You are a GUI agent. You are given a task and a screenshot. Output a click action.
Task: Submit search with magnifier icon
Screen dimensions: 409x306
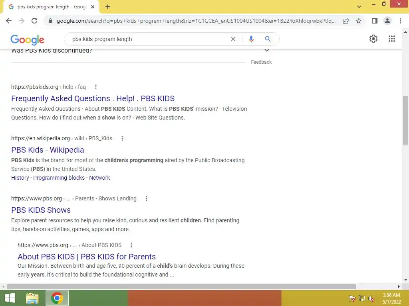coord(268,39)
